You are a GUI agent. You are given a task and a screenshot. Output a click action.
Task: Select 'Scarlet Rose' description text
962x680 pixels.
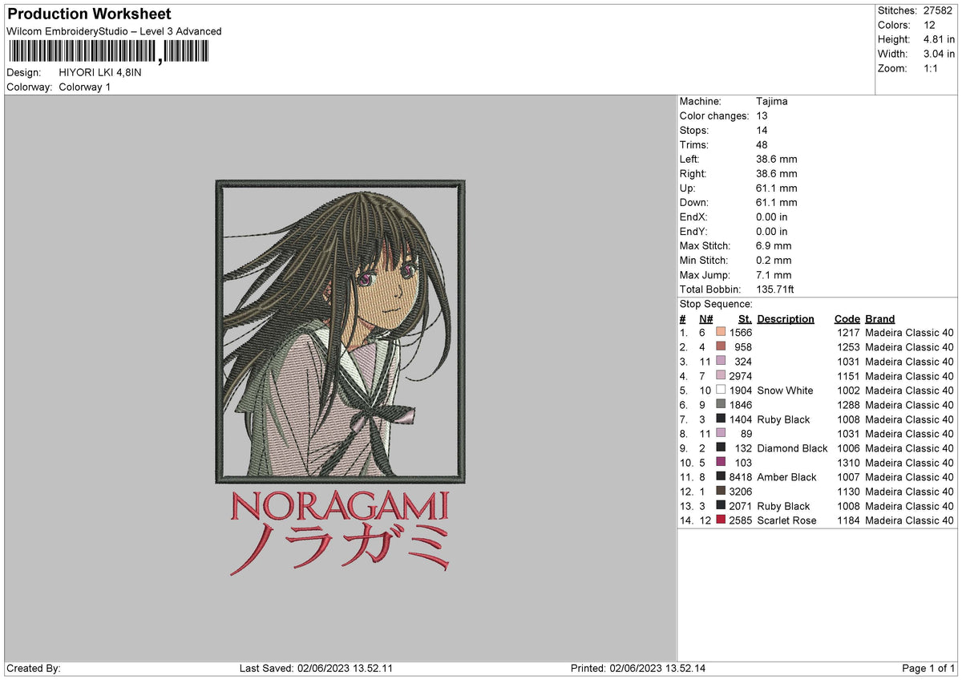[x=786, y=520]
